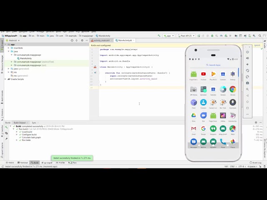Click MainActivity in the breadcrumb bar
267x200 pixels.
tap(103, 36)
